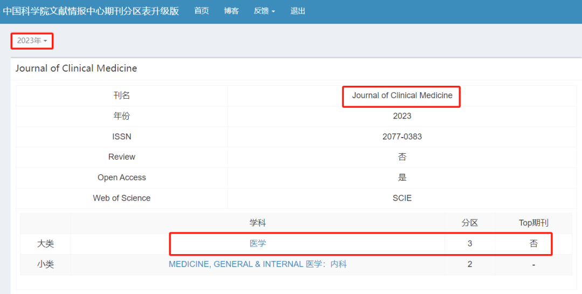Click the 学科 column header

(258, 223)
